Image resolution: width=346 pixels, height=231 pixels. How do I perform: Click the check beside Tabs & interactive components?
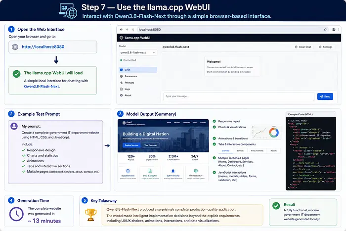(214, 144)
